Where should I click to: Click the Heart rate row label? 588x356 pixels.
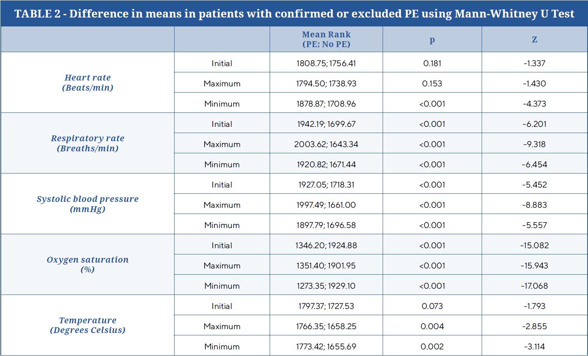click(88, 82)
